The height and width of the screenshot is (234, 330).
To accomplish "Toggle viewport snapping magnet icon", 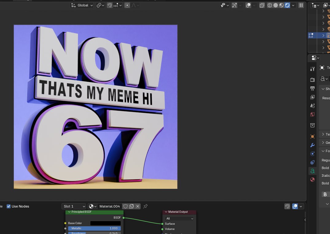I will coord(109,5).
